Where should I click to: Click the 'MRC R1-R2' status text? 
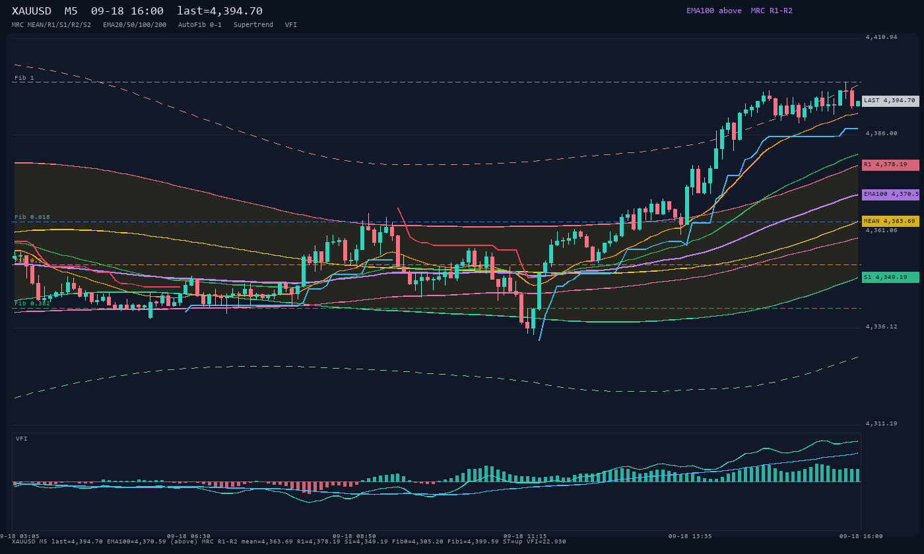pos(772,11)
